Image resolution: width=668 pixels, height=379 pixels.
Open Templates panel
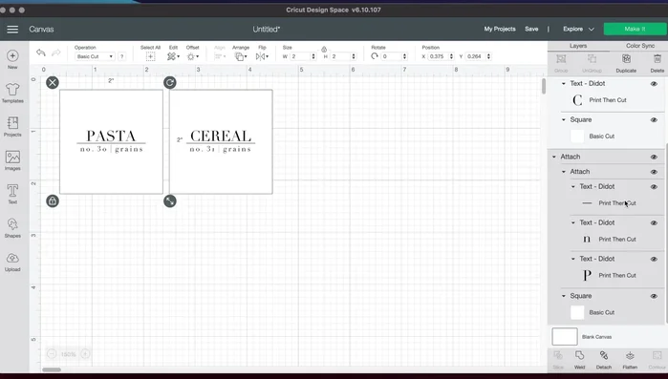(12, 93)
